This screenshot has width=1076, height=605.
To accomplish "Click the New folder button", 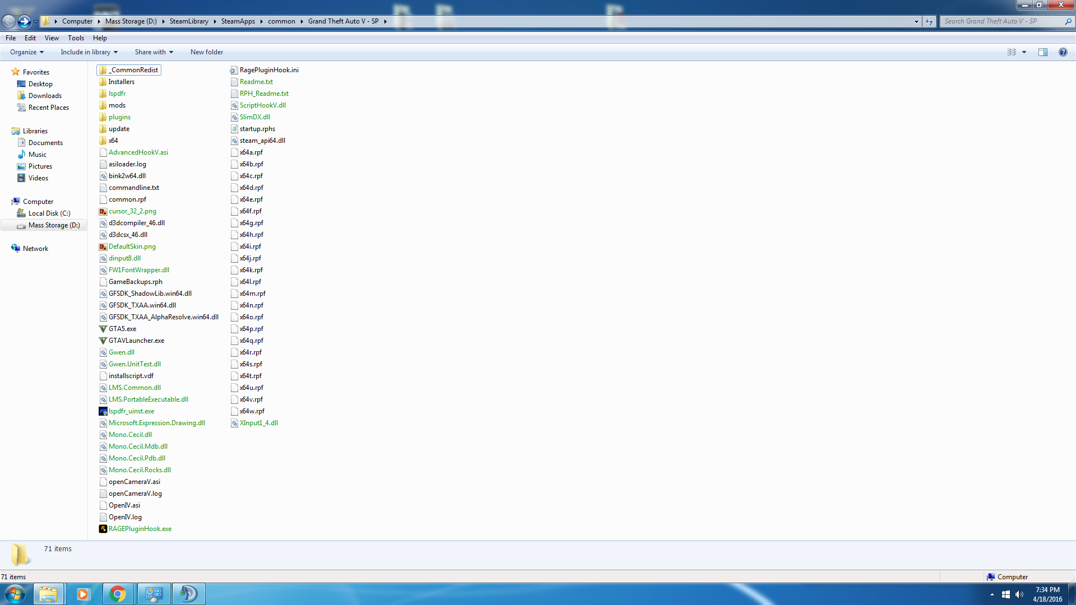I will pos(206,52).
